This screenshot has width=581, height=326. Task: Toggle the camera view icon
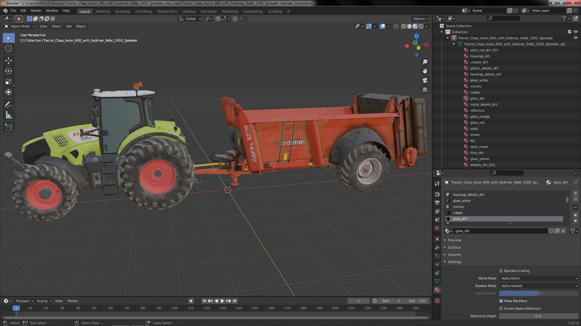click(425, 80)
